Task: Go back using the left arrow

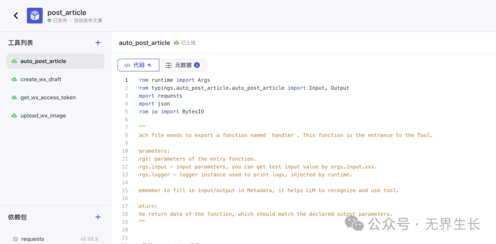Action: pos(16,16)
